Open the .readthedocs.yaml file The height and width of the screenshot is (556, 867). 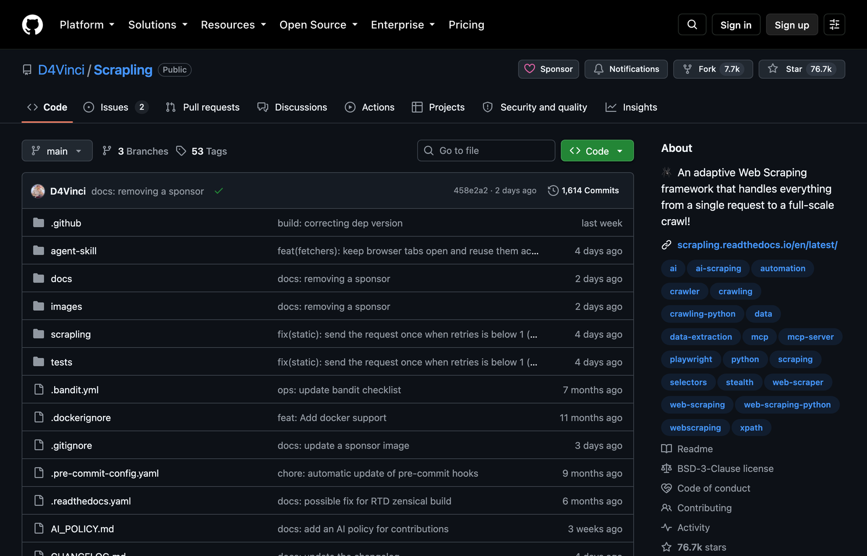pos(91,501)
